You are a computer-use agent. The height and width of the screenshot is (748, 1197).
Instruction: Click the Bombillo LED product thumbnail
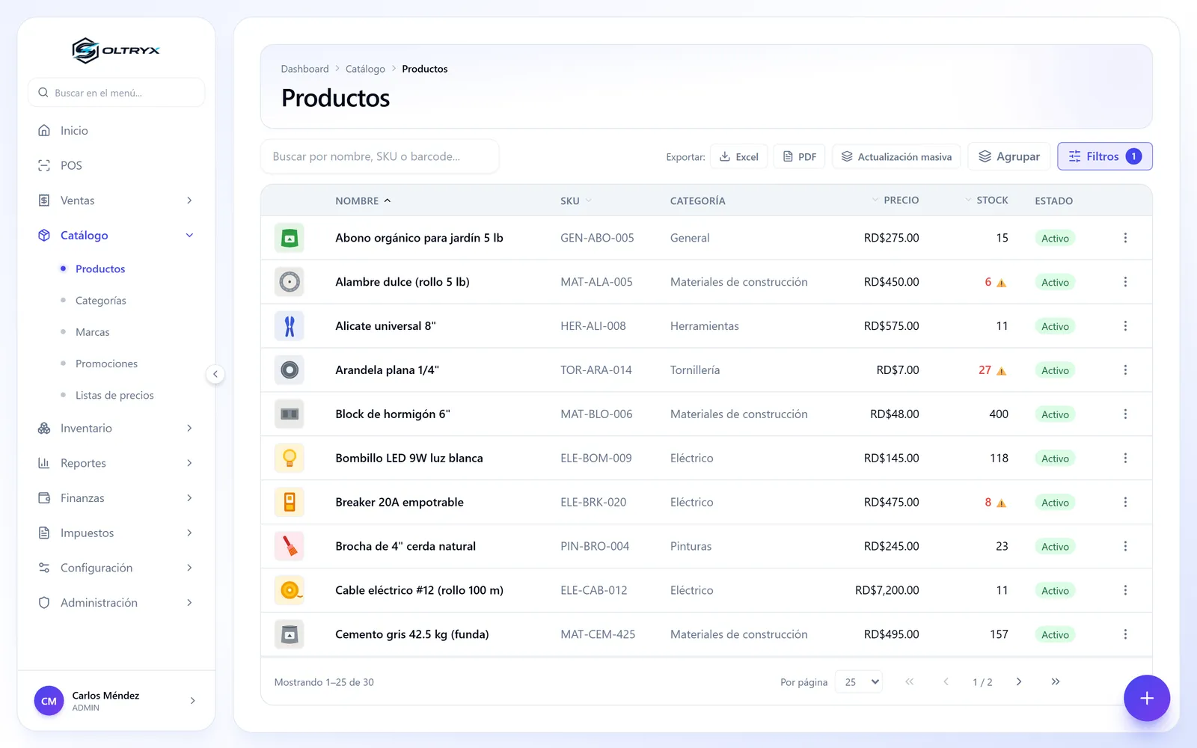point(290,459)
